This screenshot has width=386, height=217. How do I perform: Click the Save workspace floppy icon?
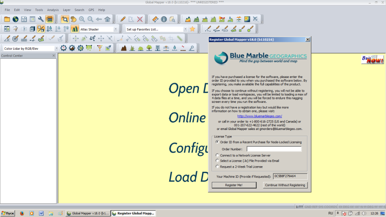pyautogui.click(x=24, y=19)
